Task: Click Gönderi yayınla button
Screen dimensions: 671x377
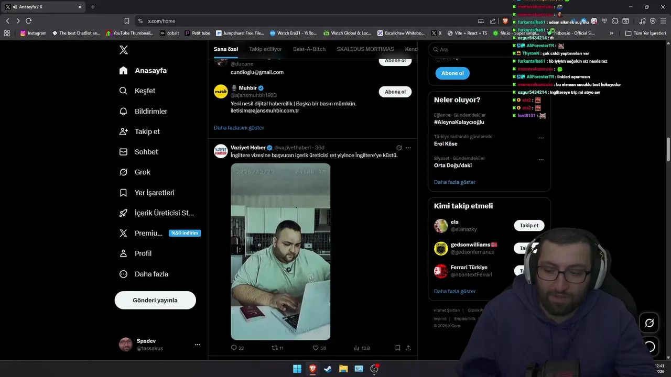Action: pos(155,300)
